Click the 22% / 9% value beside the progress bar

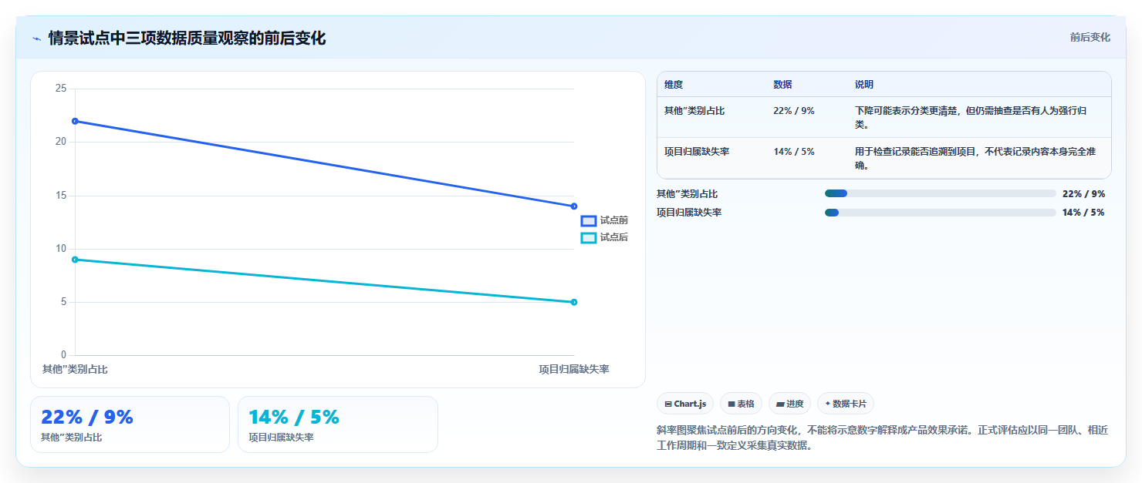pos(1083,194)
